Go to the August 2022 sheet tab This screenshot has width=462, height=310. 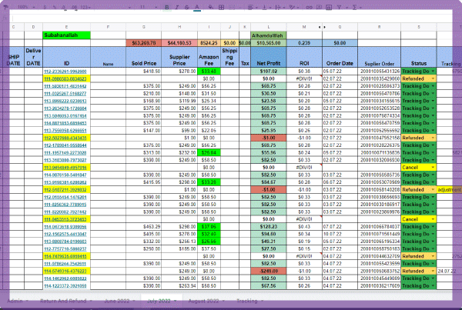click(203, 300)
